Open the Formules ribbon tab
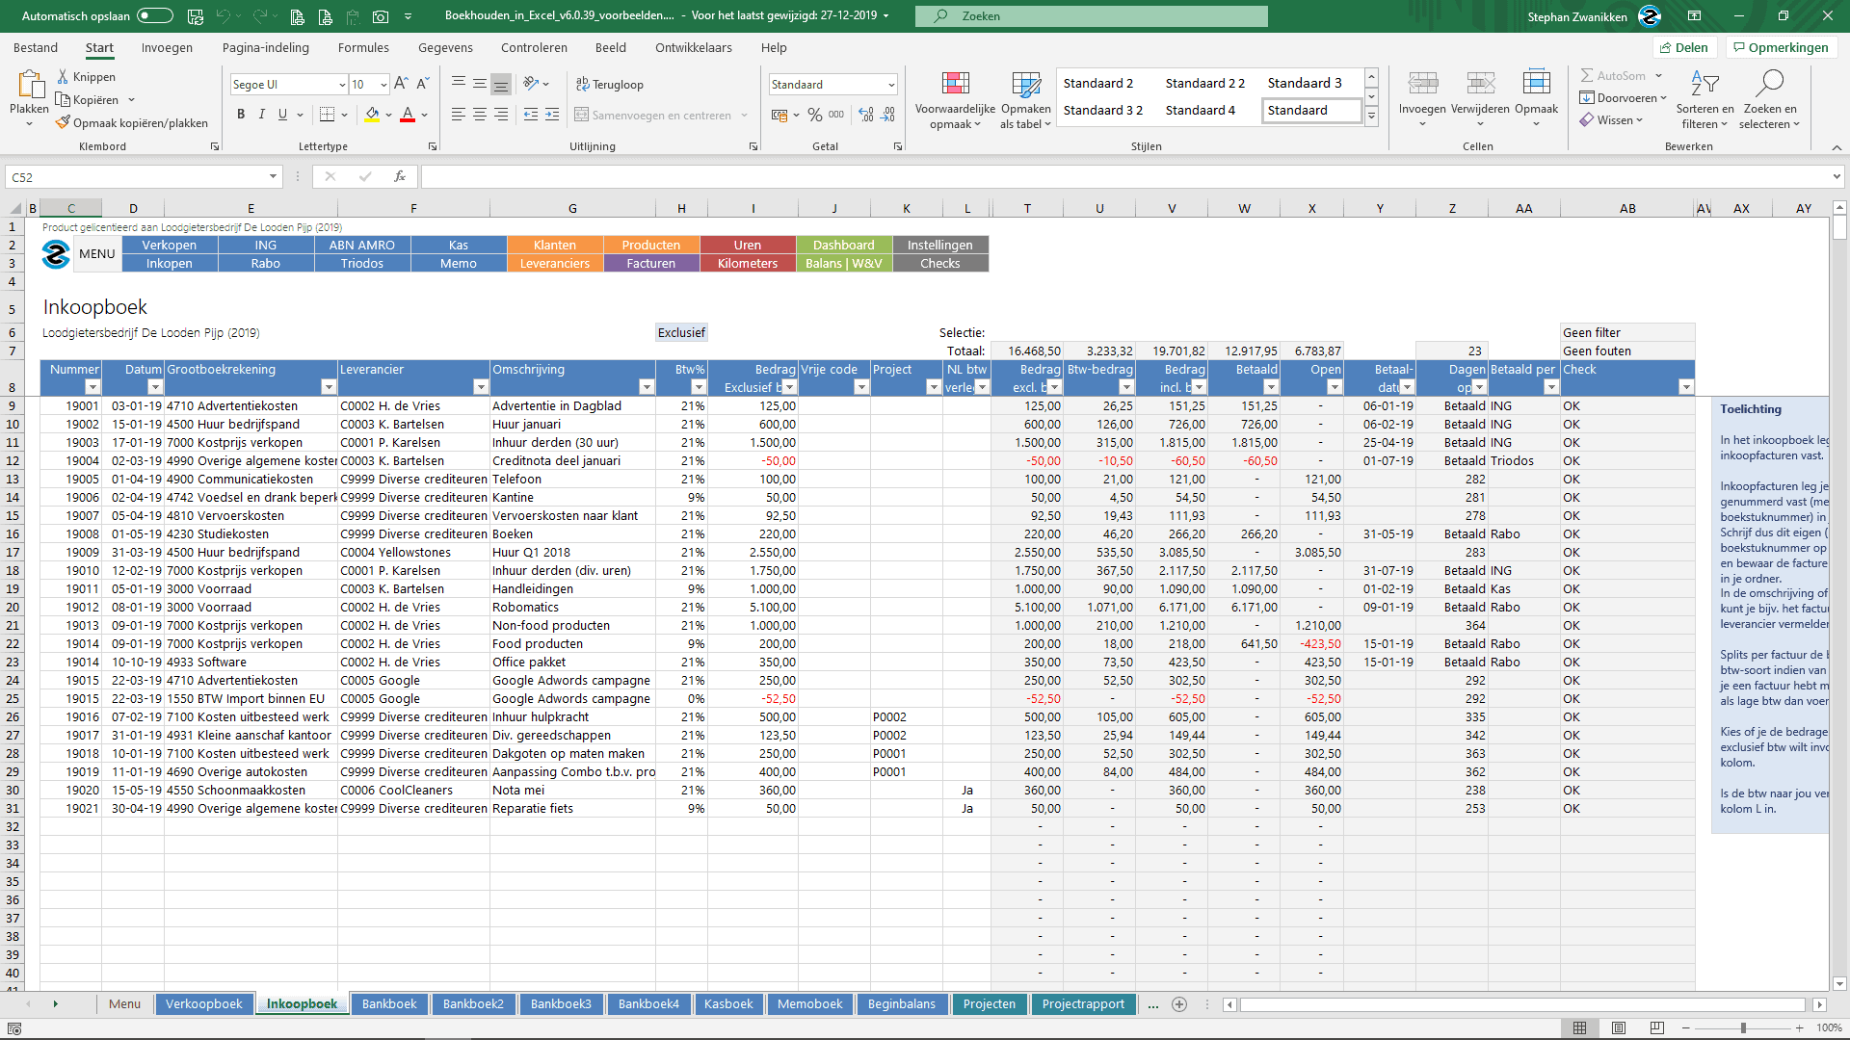 363,47
